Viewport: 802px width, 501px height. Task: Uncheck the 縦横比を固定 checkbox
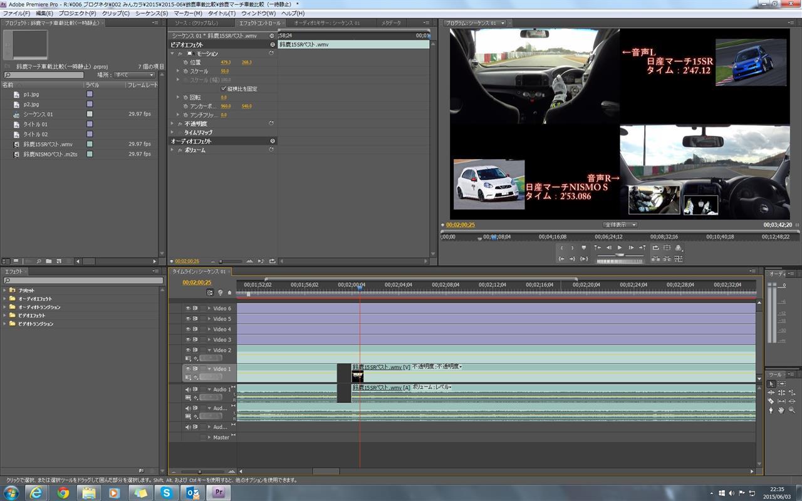224,89
